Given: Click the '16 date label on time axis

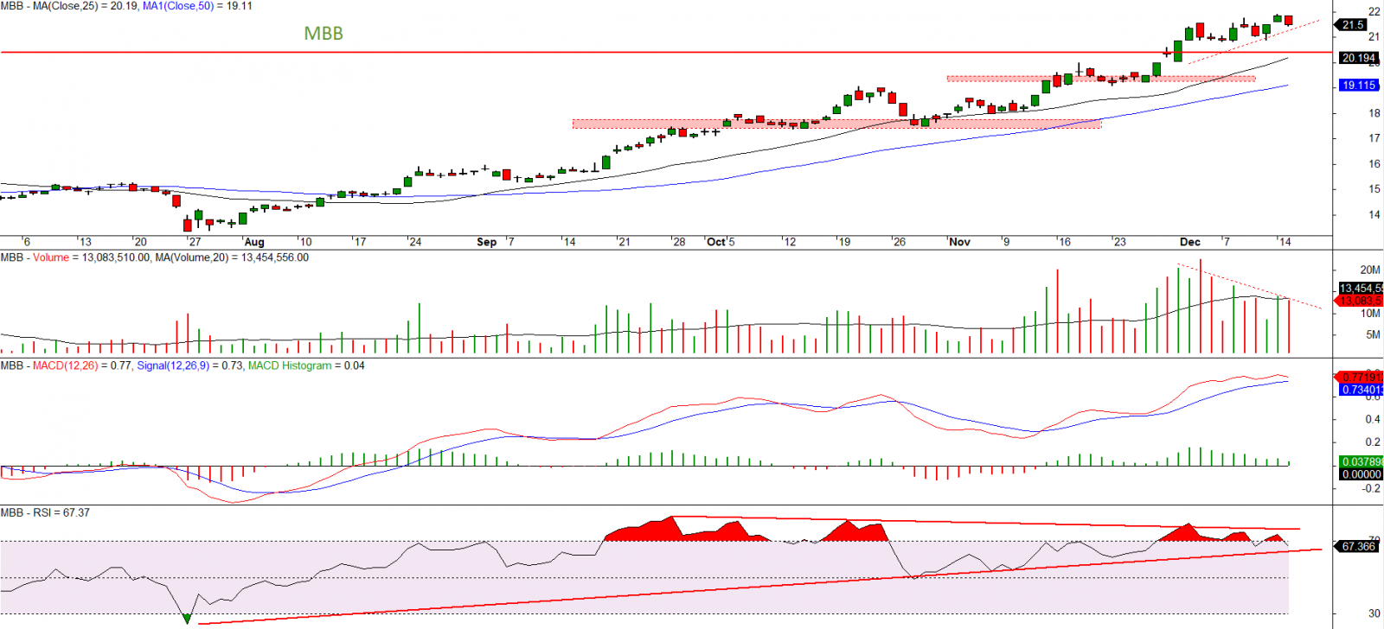Looking at the screenshot, I should click(1063, 242).
